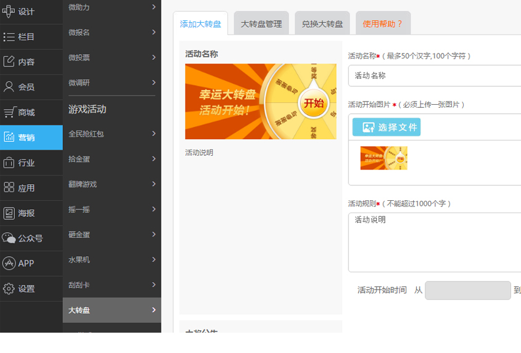The height and width of the screenshot is (353, 521).
Task: Open the 行业 industry icon
Action: tap(9, 163)
